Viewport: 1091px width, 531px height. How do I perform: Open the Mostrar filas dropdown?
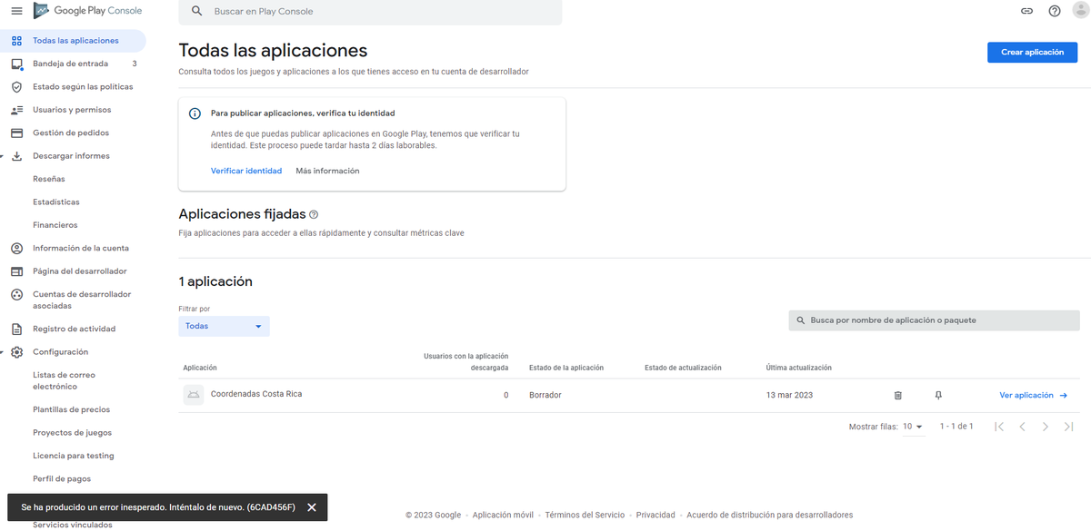pos(913,427)
